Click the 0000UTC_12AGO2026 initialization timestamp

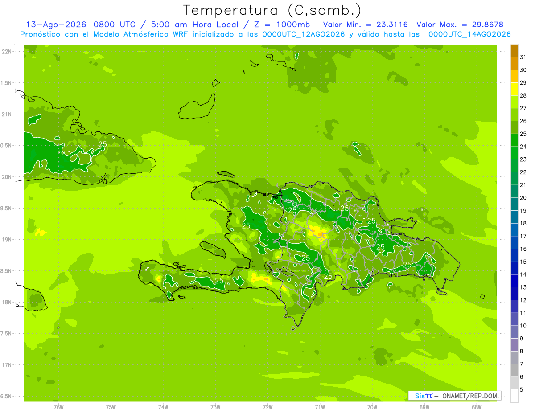(x=304, y=34)
